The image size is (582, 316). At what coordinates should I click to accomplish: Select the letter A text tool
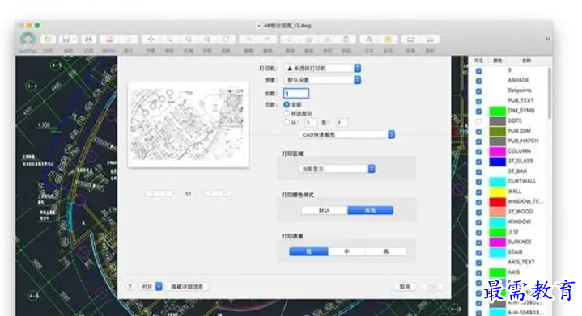pyautogui.click(x=369, y=40)
